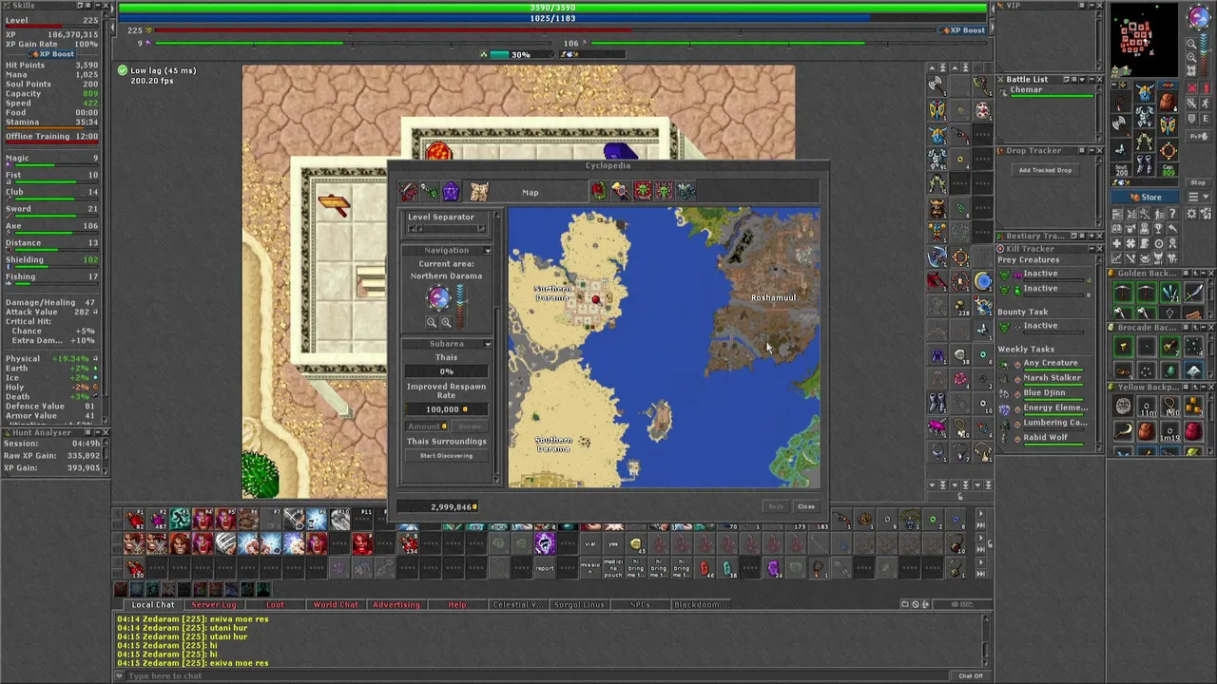Switch to the NPCs chat tab

pos(640,604)
